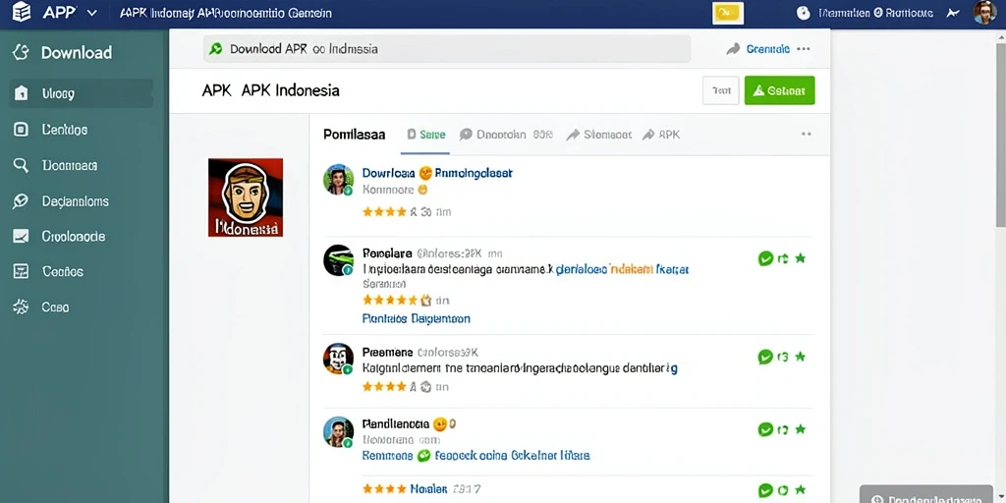
Task: Expand the dropdown arrow next to APP
Action: [91, 13]
